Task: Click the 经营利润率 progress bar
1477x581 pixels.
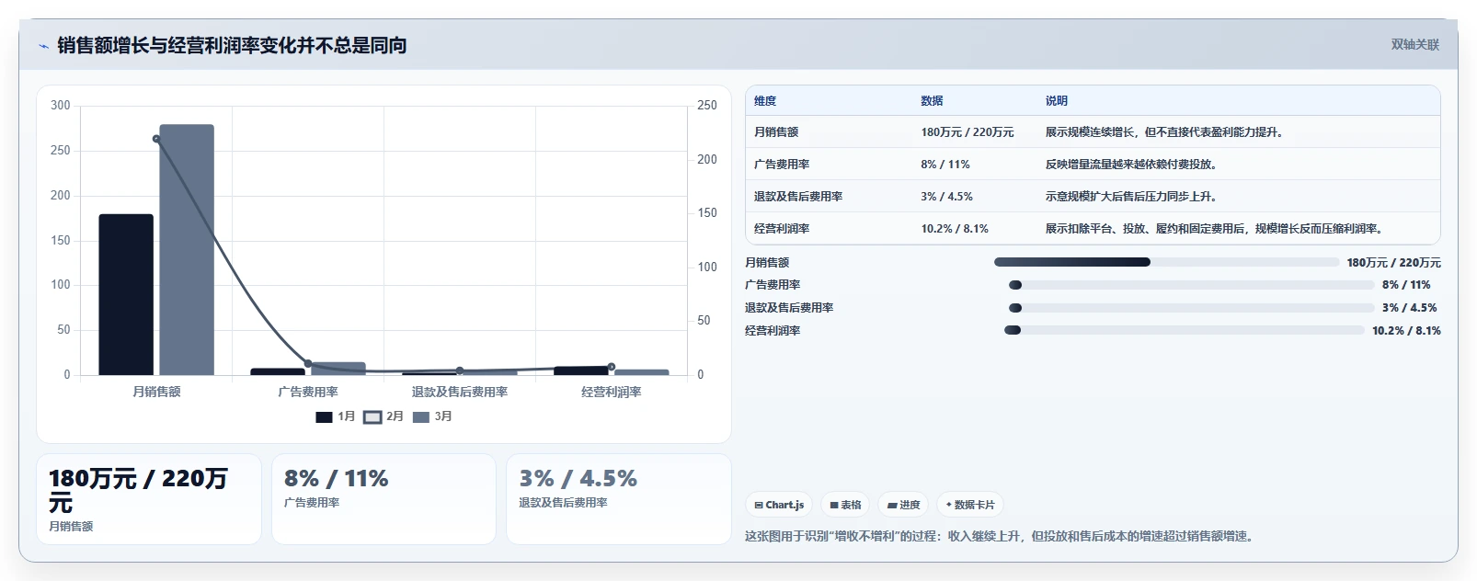Action: (x=1185, y=330)
